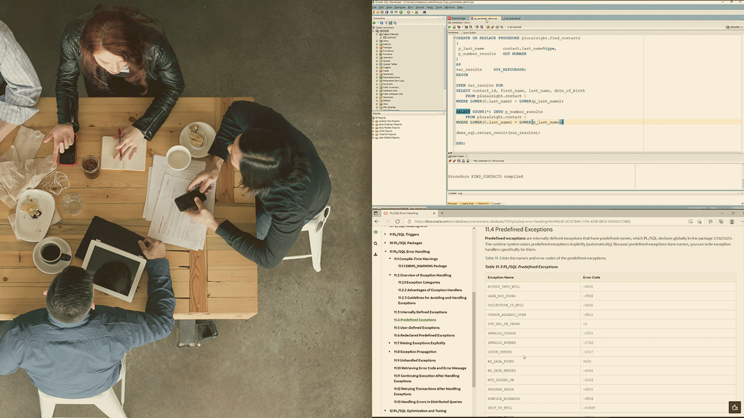Click LOGIN_DENIED exception name cell
The width and height of the screenshot is (744, 418).
tap(500, 352)
